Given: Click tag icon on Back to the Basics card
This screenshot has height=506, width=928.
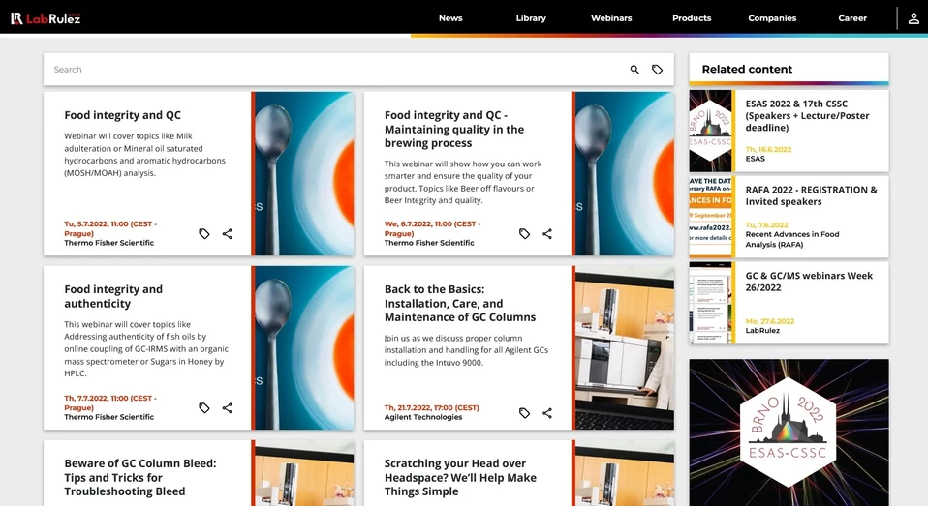Looking at the screenshot, I should click(524, 413).
